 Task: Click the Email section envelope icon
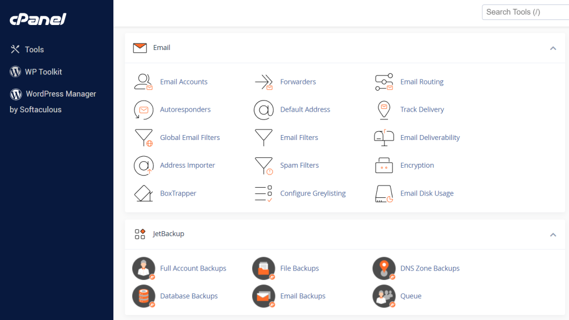point(139,48)
